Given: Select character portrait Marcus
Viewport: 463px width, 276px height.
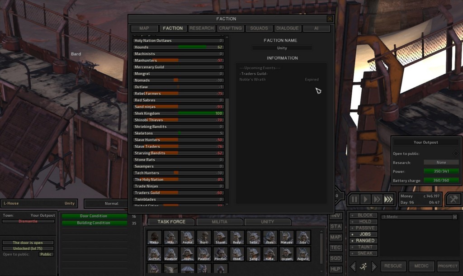Looking at the screenshot, I should click(x=286, y=238).
